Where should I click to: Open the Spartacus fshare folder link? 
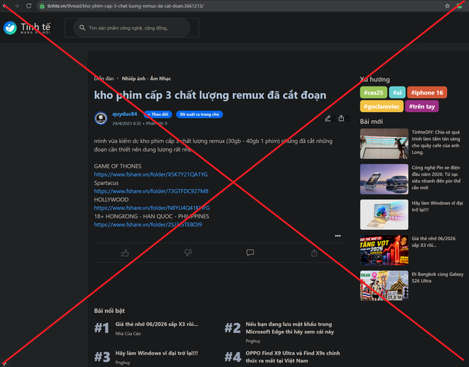pyautogui.click(x=152, y=191)
